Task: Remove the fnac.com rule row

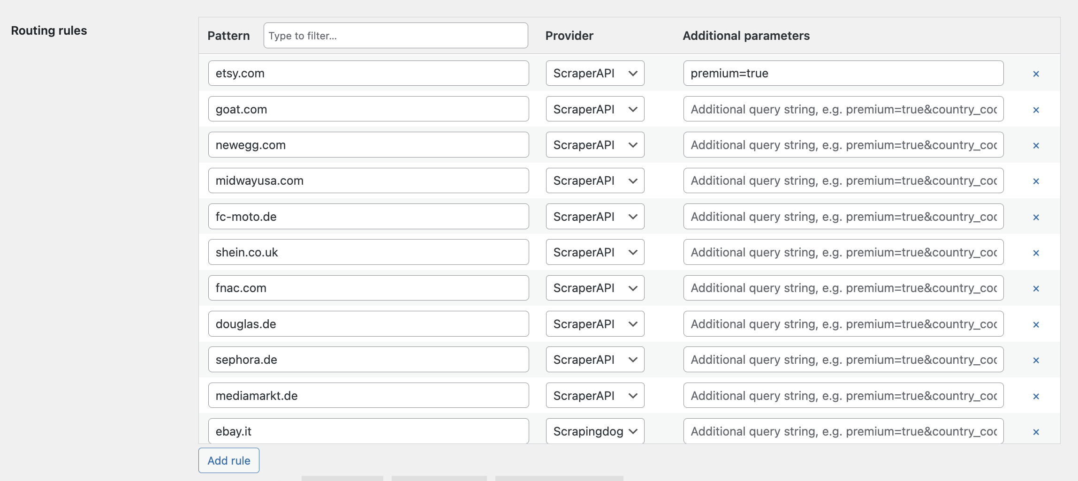Action: pyautogui.click(x=1036, y=289)
